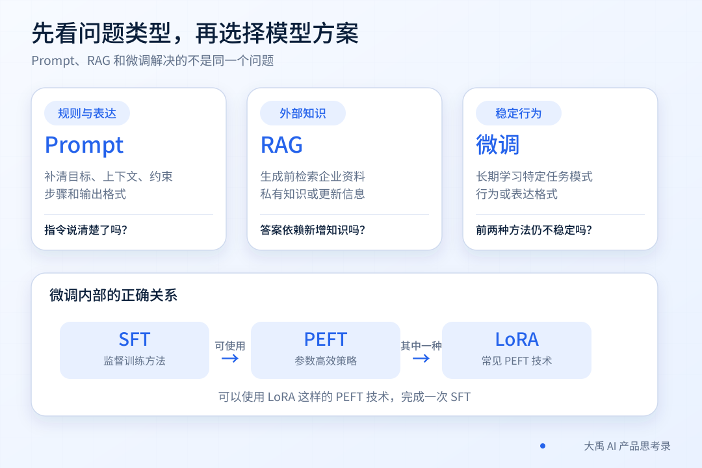
Task: Click the footer text 大禹 AI 产品思考录
Action: [627, 446]
